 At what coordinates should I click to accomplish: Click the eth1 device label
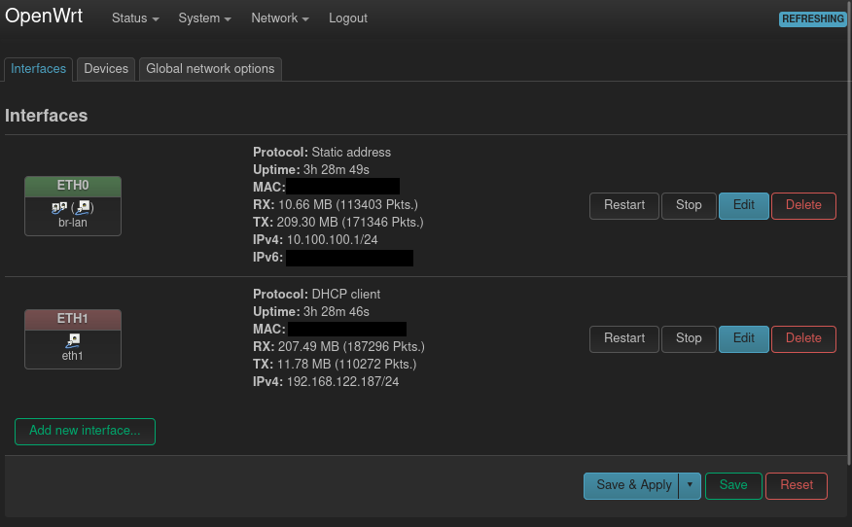[x=73, y=356]
